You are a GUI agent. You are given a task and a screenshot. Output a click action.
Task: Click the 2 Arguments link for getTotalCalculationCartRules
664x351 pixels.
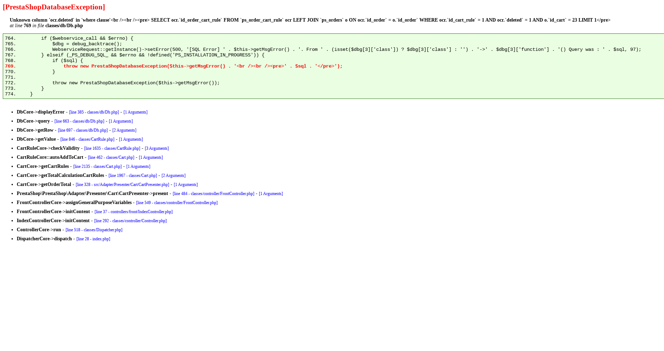(x=173, y=175)
